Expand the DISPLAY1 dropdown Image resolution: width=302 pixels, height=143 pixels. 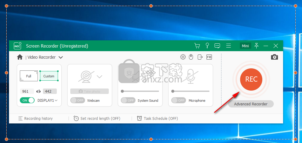point(56,100)
